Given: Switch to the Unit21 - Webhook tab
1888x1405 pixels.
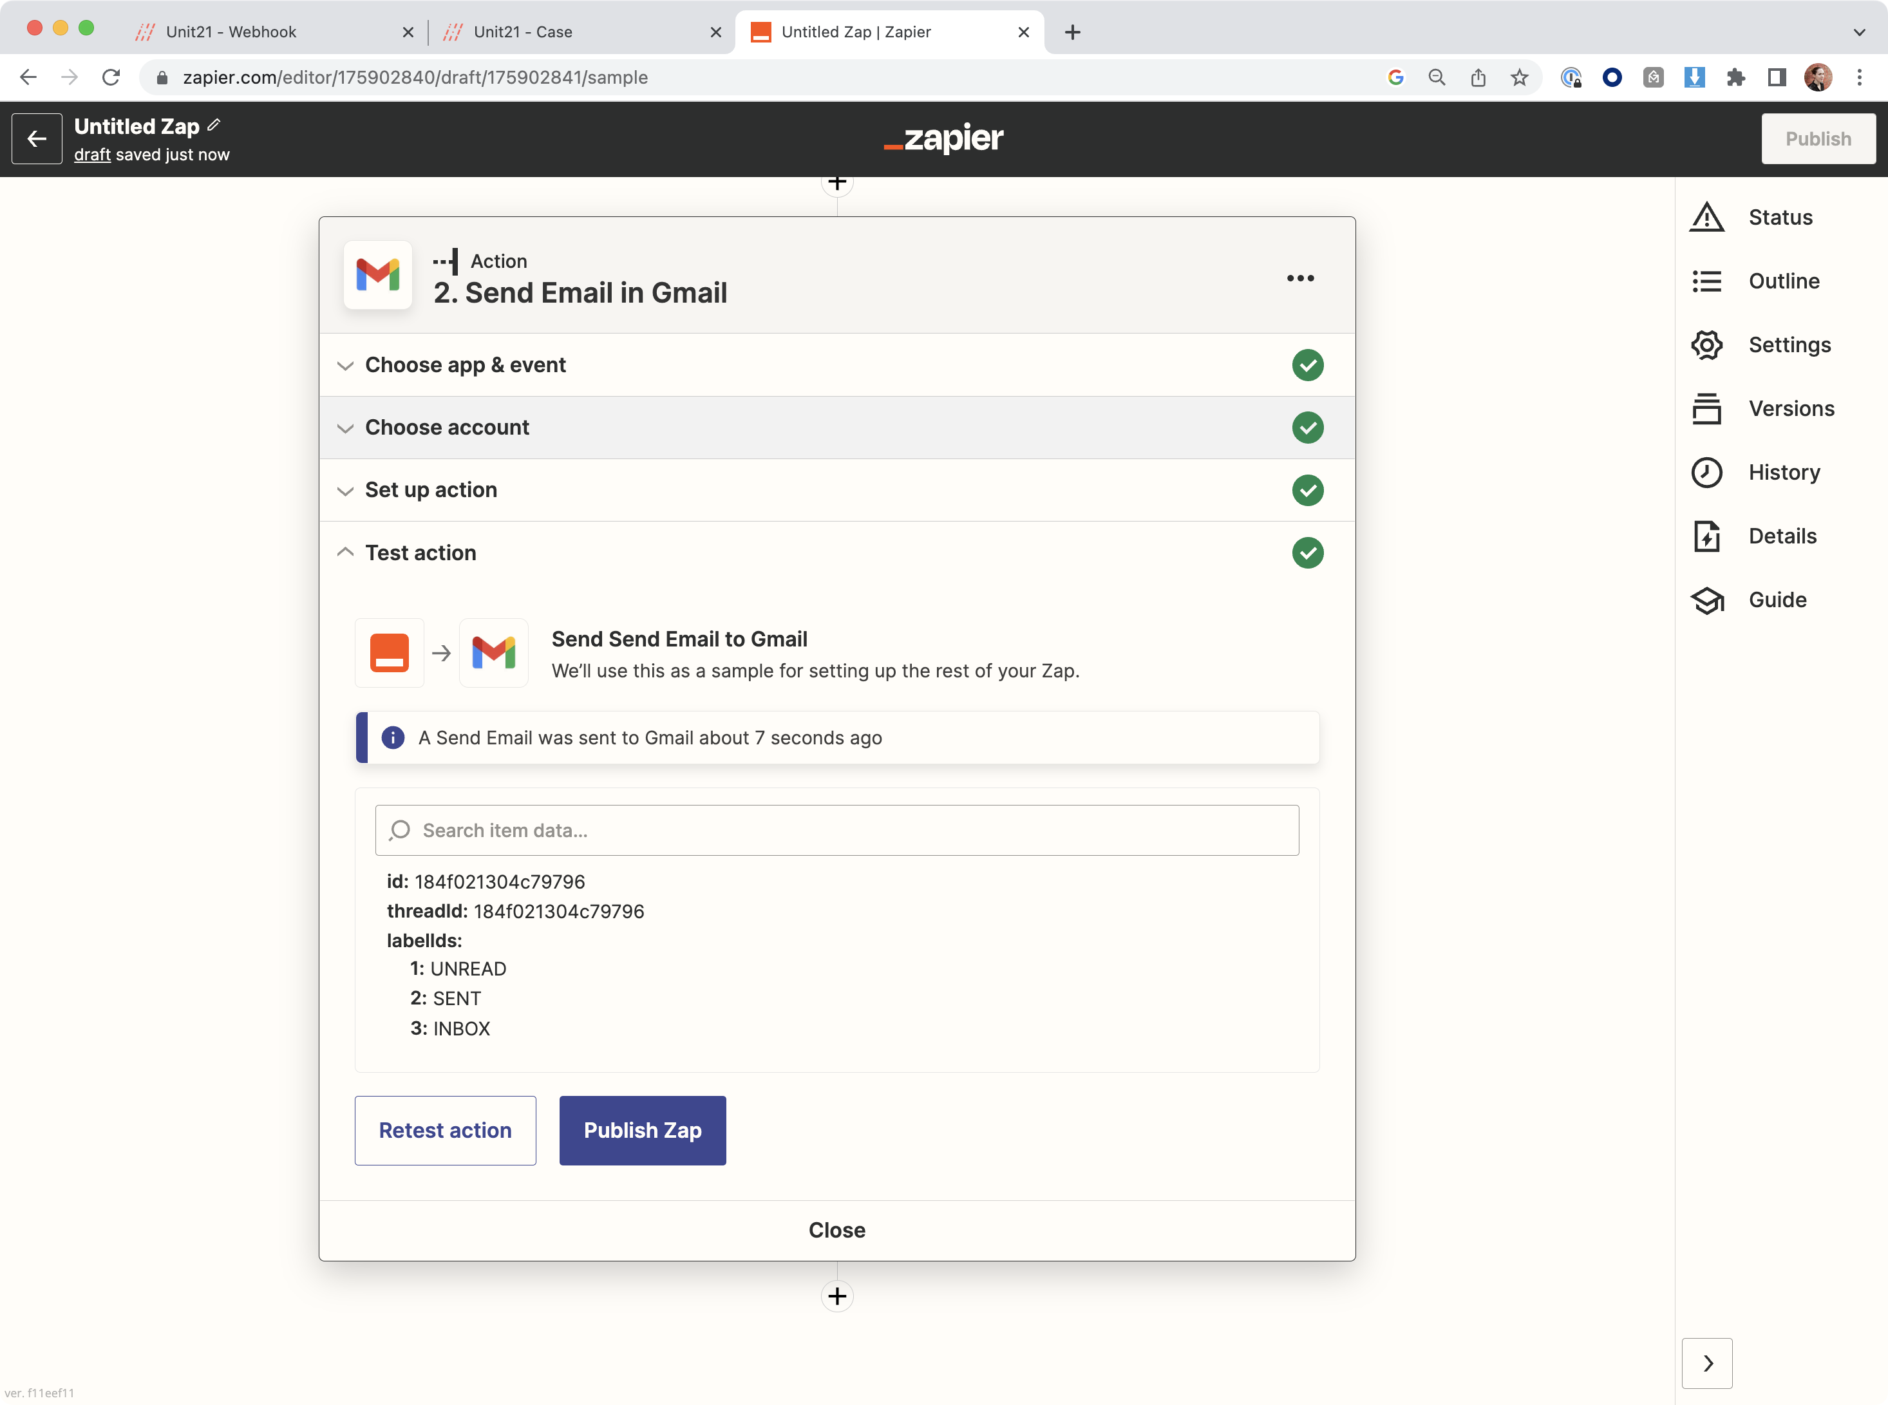Looking at the screenshot, I should pos(231,32).
